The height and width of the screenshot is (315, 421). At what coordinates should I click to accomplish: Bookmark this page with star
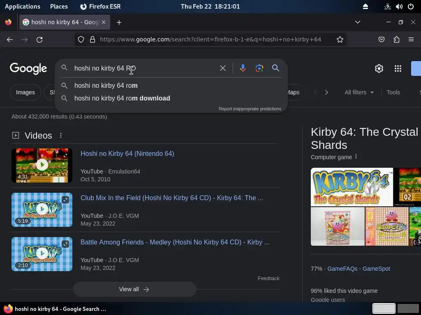[340, 40]
